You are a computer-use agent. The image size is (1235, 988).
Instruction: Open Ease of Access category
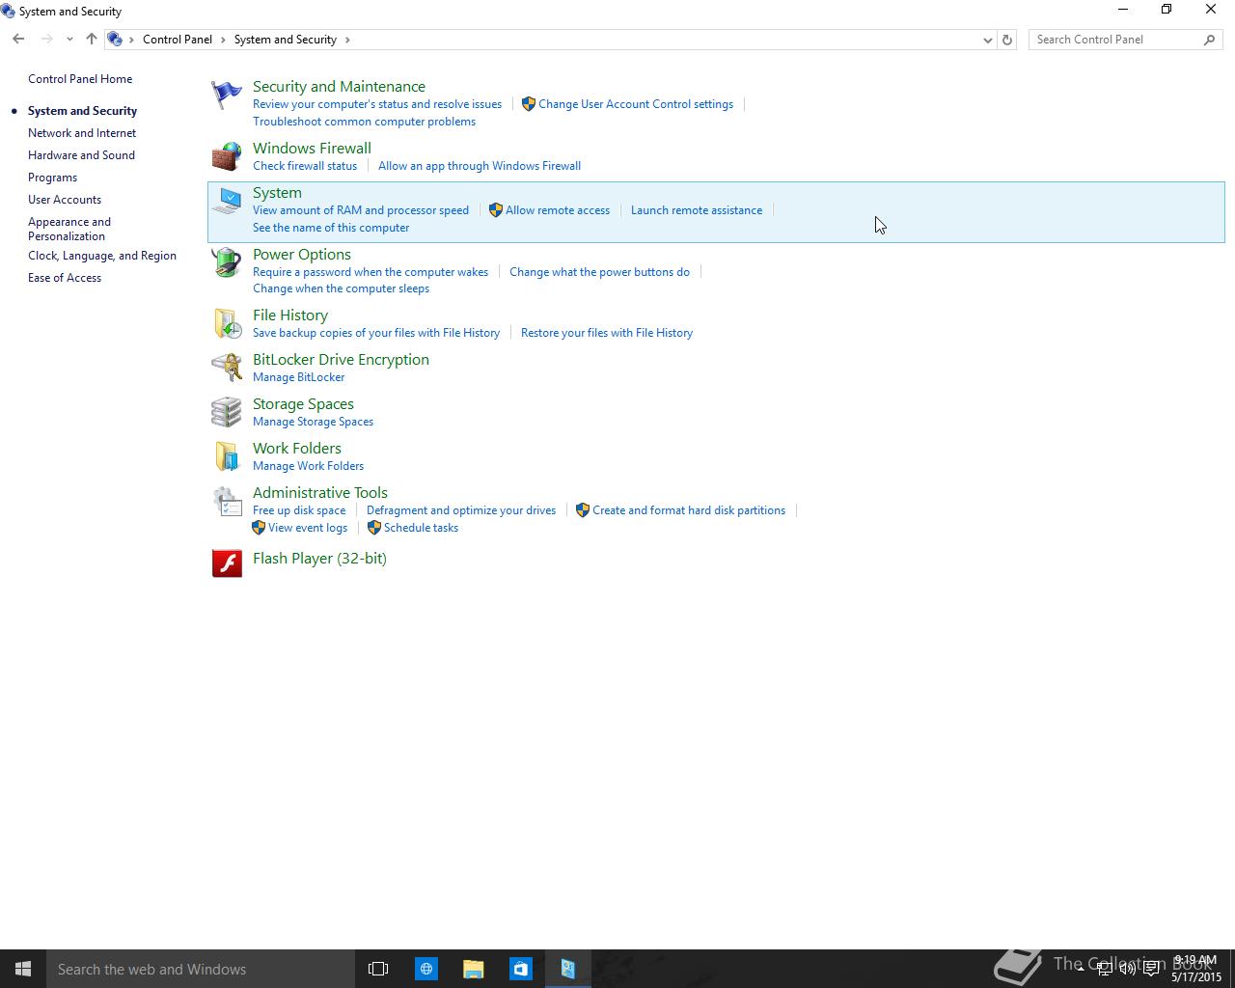point(65,278)
